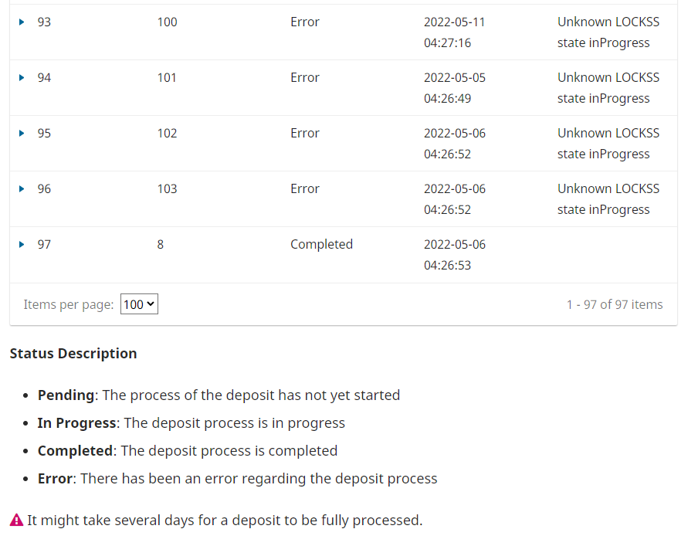Expand row 93 disclosure triangle
This screenshot has height=546, width=688.
point(22,22)
